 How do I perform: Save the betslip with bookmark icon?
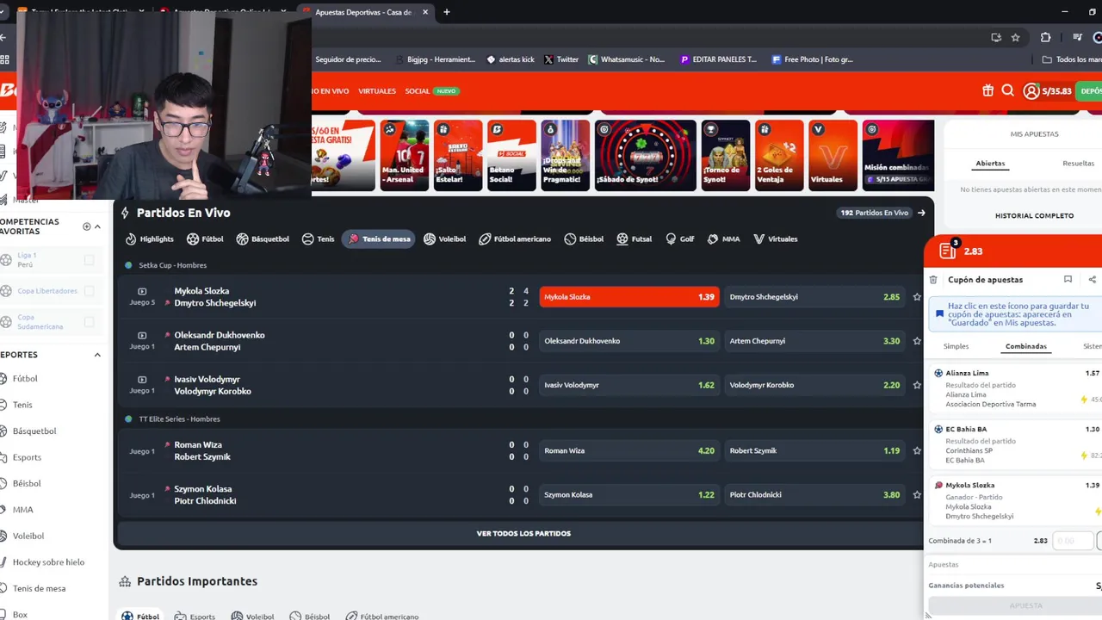click(x=1068, y=279)
